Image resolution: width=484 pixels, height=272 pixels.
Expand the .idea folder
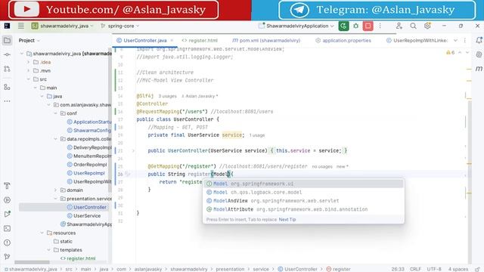(x=29, y=62)
